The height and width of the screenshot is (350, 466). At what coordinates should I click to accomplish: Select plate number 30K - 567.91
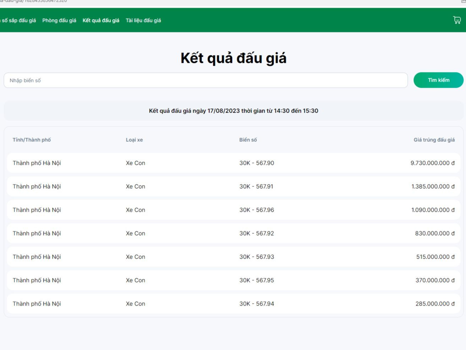(256, 187)
